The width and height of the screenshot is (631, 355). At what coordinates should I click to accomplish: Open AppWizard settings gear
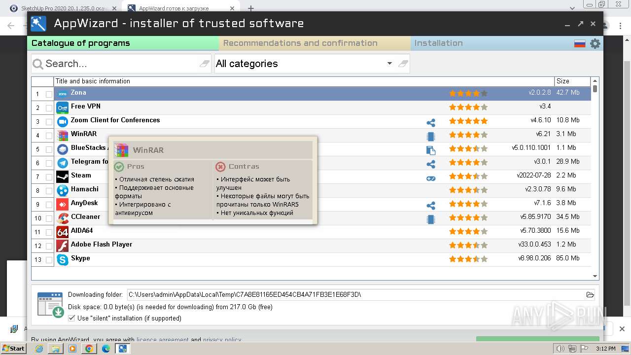point(595,43)
